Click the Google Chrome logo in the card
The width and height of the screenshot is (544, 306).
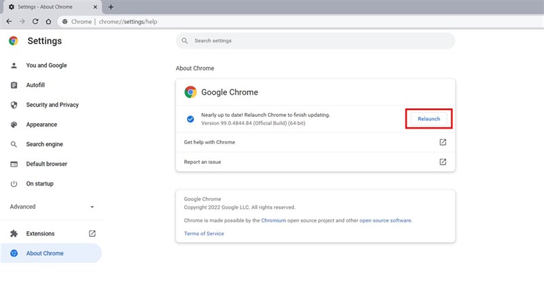[x=190, y=92]
